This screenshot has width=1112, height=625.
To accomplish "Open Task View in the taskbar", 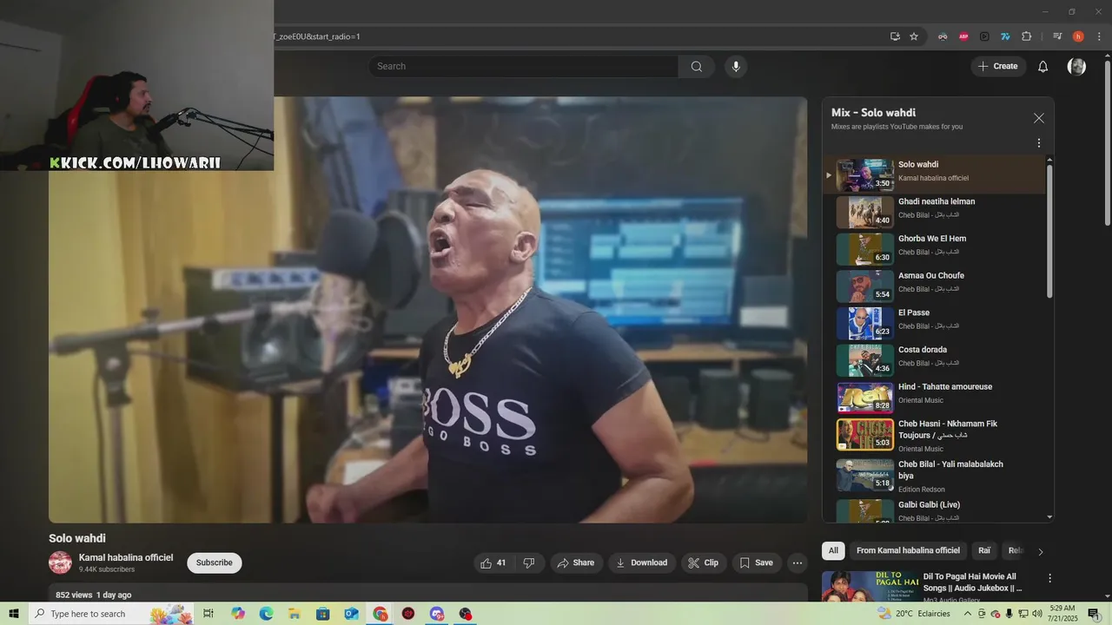I will (x=208, y=614).
